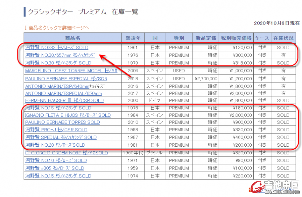Select the year cell 1984

(x=133, y=115)
